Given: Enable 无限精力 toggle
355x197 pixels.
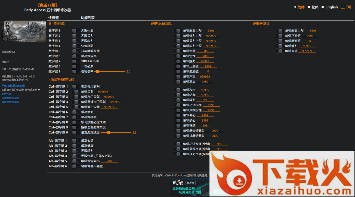Looking at the screenshot, I should 76,151.
